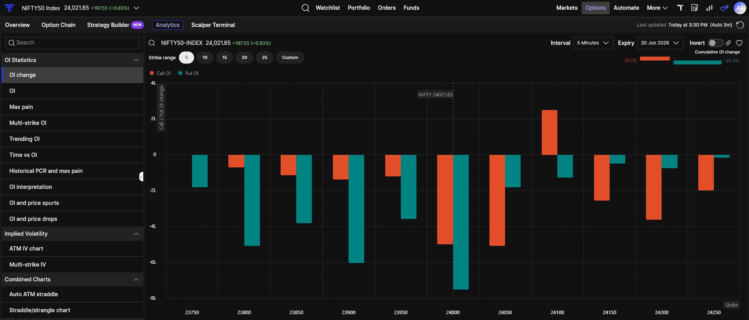Toggle the Invert switch
This screenshot has width=749, height=320.
point(716,43)
